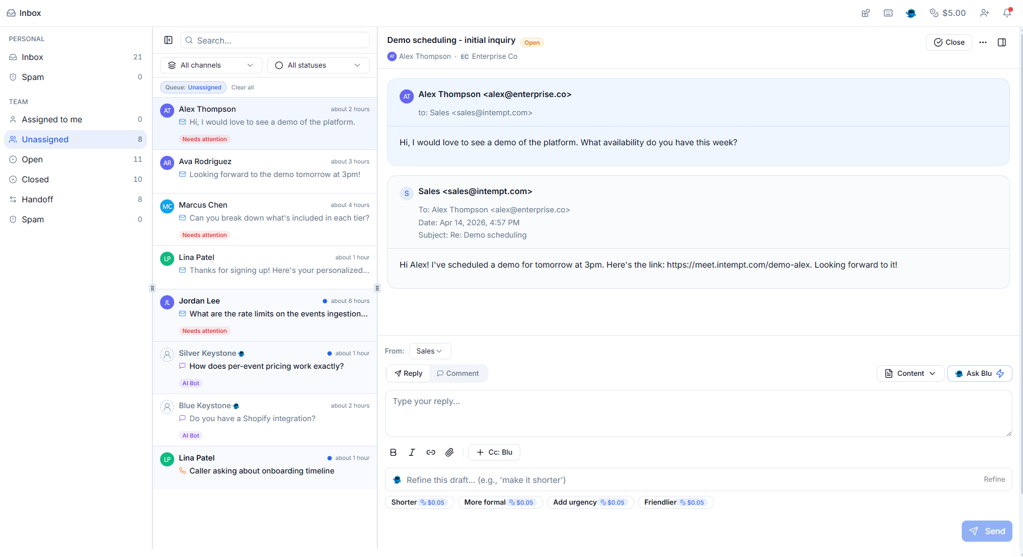
Task: Open the All channels filter dropdown
Action: click(211, 65)
